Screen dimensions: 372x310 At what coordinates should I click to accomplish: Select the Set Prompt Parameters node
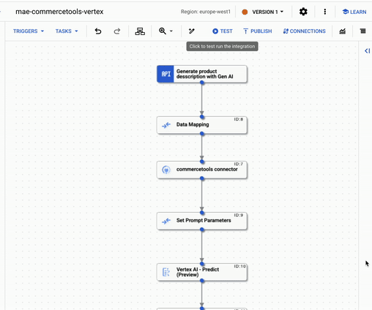pos(202,221)
